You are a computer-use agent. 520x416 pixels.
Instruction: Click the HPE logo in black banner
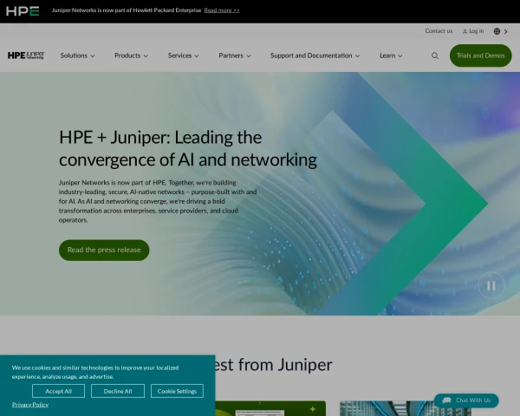click(23, 11)
